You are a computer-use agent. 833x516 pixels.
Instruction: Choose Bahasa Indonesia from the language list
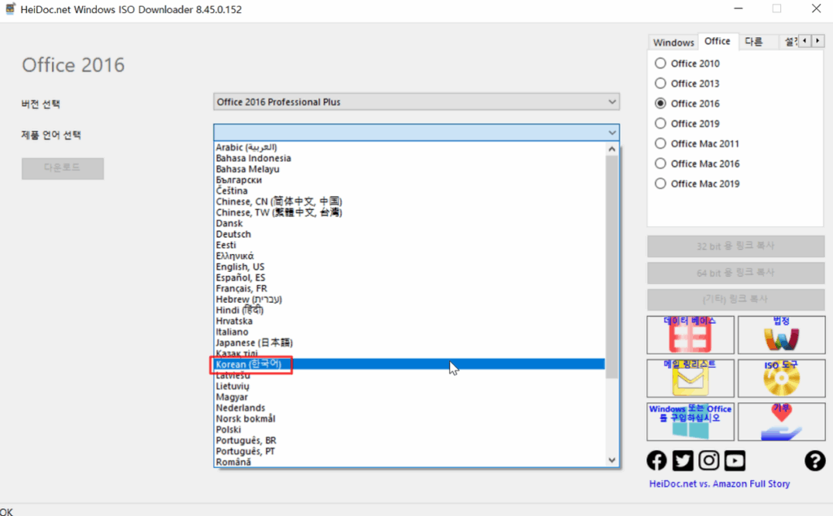410,158
